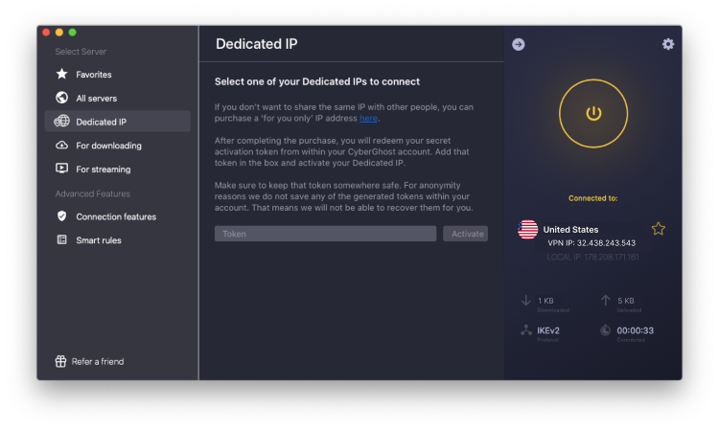Open settings with the gear icon
Screen dimensions: 719x429
tap(667, 44)
